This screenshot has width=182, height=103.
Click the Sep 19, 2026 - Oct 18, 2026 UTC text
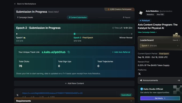(x=153, y=57)
